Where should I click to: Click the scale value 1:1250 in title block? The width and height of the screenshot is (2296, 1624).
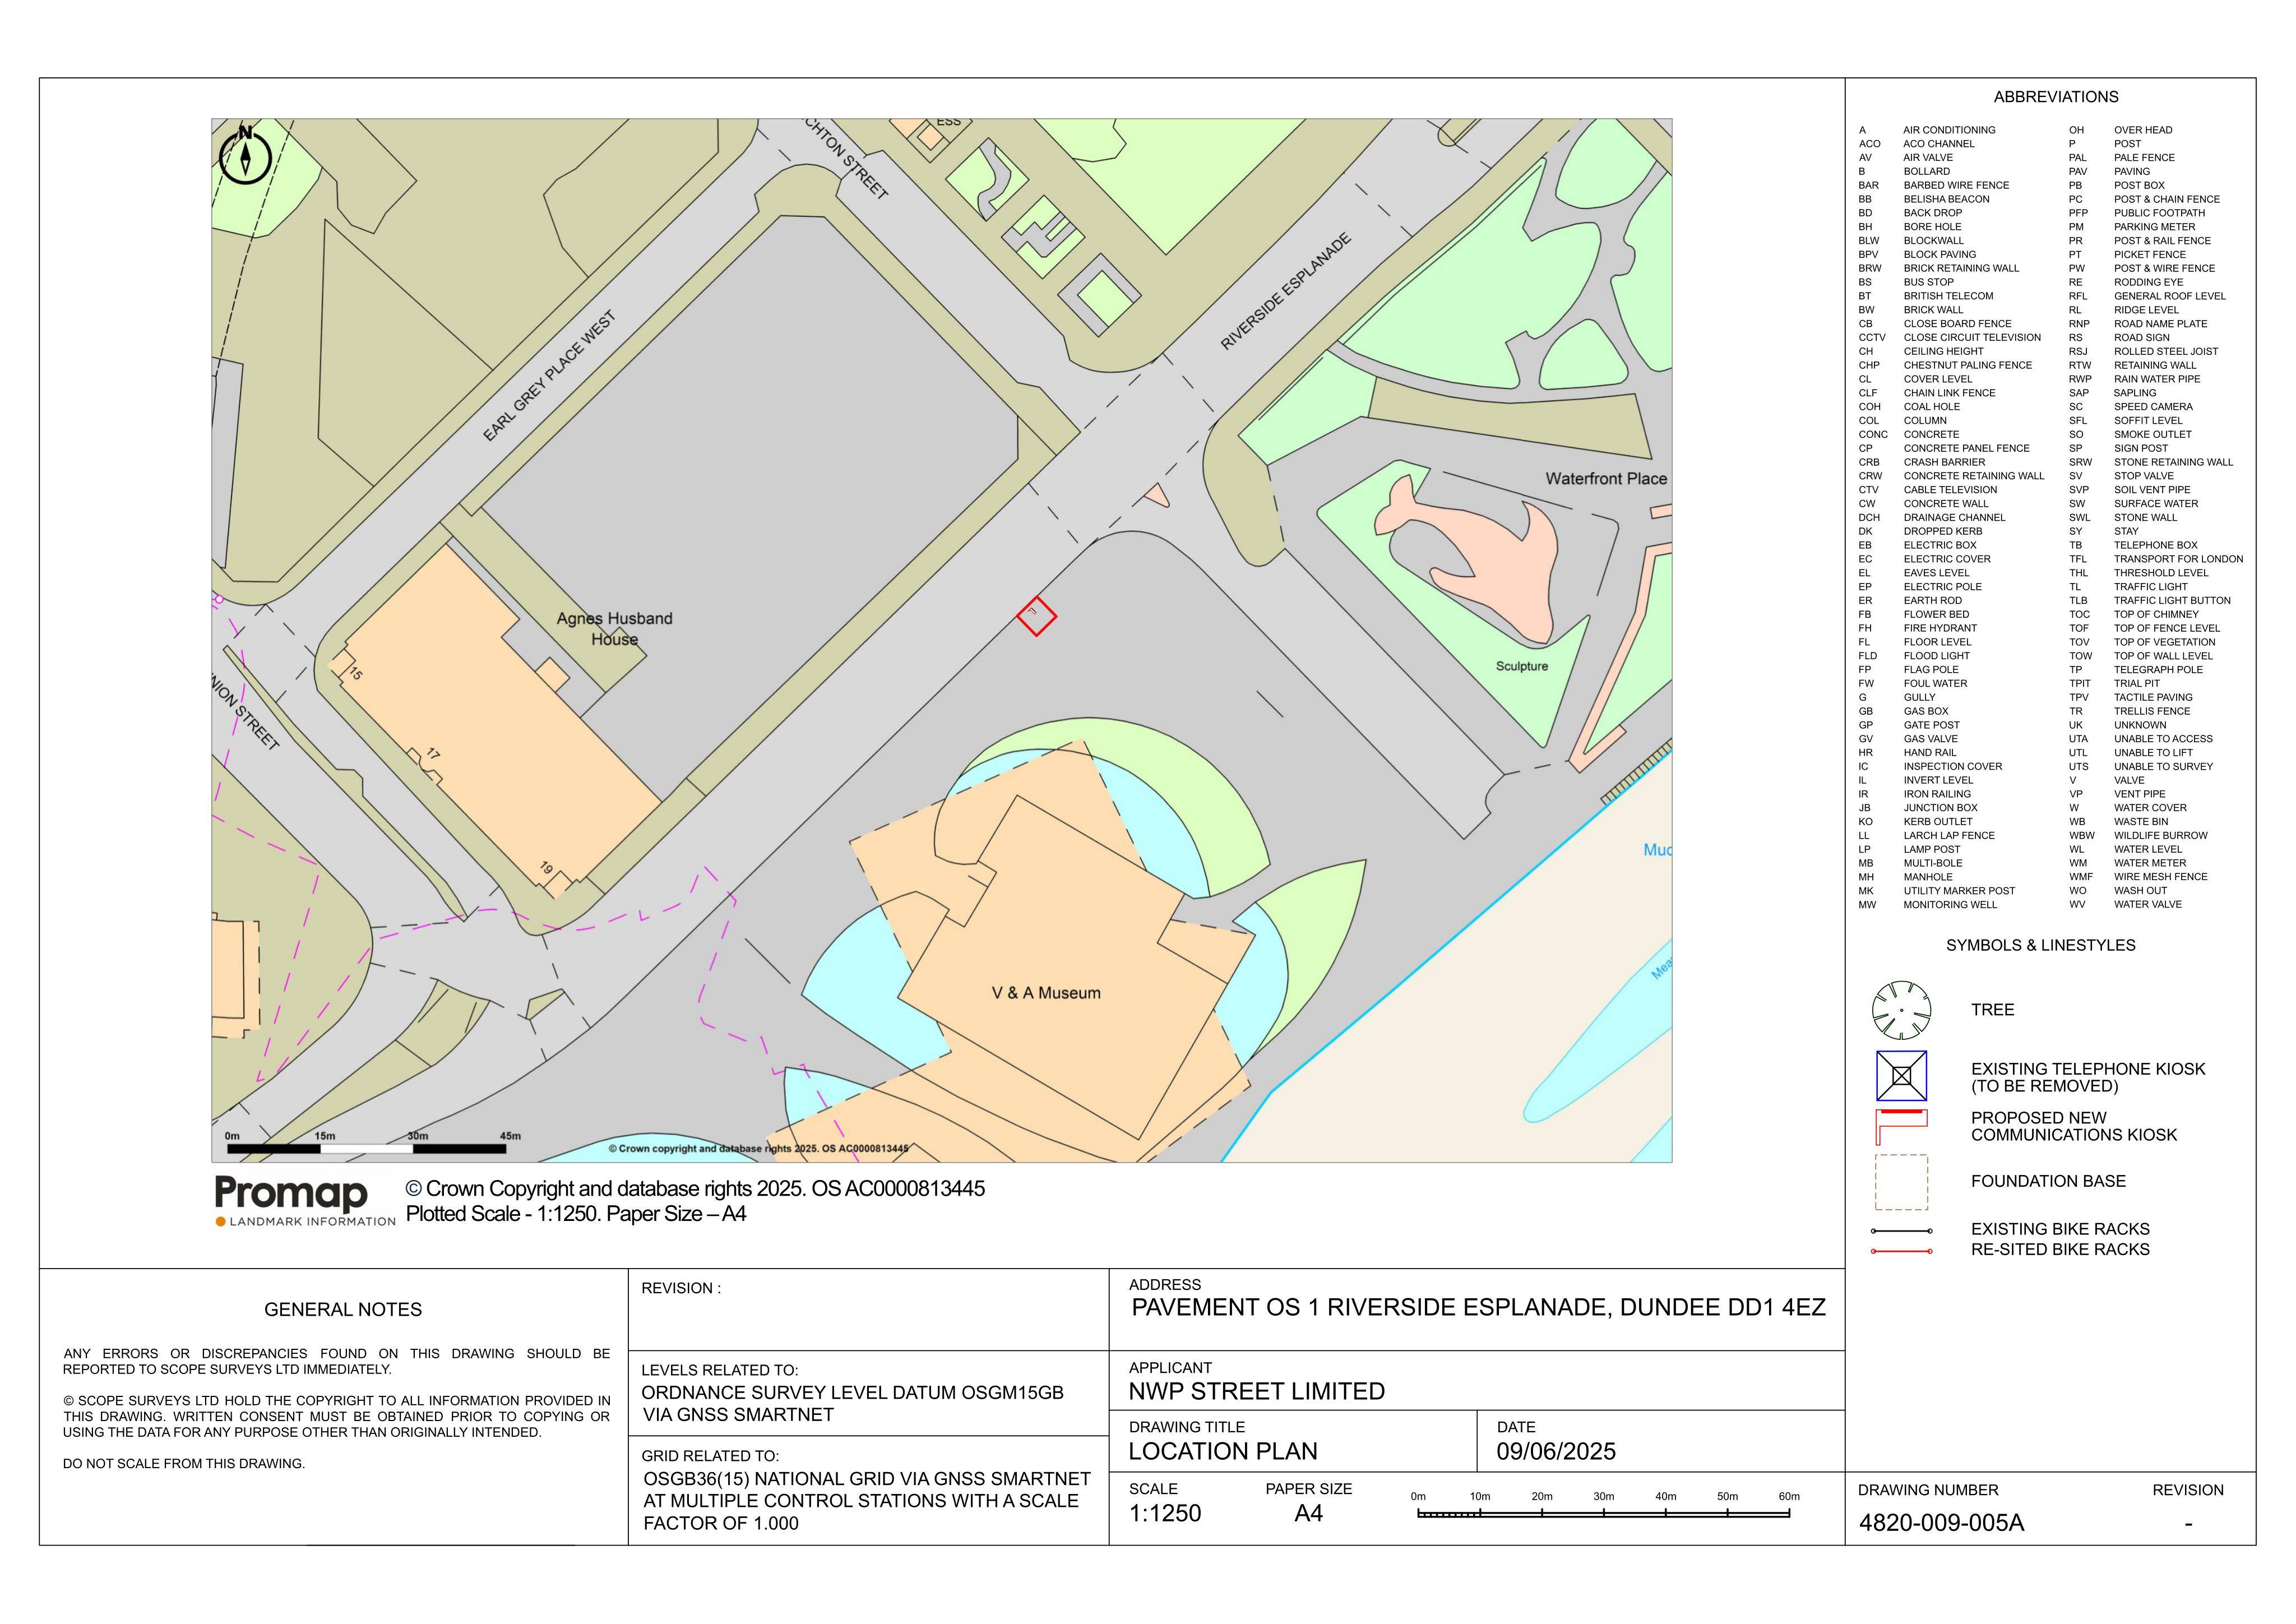coord(1165,1513)
